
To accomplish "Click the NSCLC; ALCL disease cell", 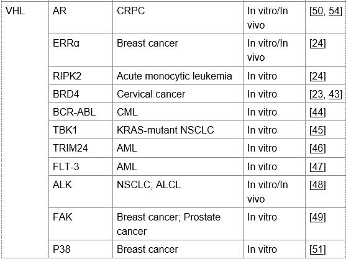I will click(178, 191).
